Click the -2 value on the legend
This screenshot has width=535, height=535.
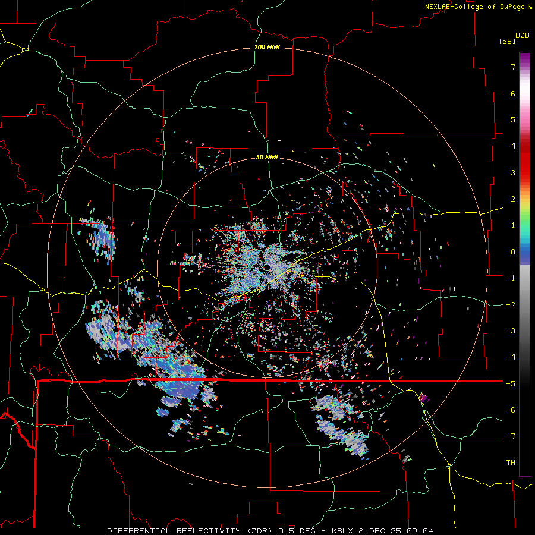511,305
